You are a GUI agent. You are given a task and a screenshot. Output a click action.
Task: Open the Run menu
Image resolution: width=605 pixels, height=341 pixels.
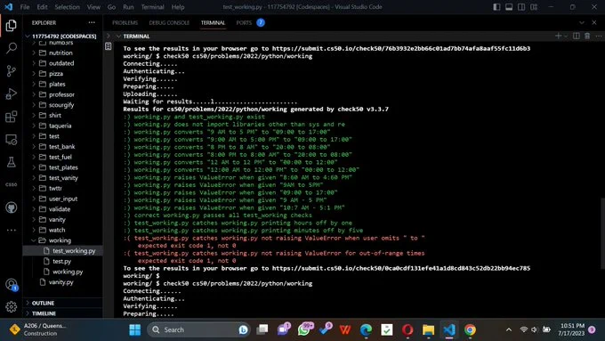pos(128,7)
